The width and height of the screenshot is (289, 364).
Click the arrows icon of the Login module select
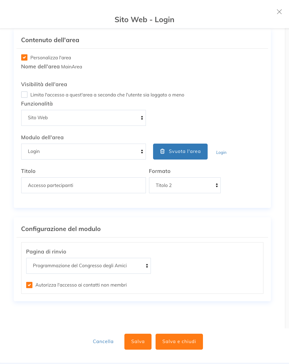pos(142,152)
